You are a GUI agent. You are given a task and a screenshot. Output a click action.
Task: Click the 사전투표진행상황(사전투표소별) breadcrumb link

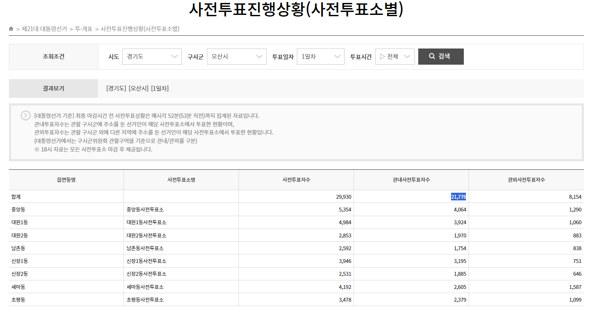(x=140, y=29)
